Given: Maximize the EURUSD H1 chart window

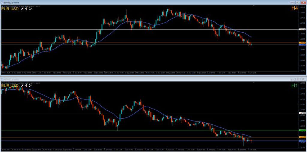Looking at the screenshot, I should click(298, 79).
